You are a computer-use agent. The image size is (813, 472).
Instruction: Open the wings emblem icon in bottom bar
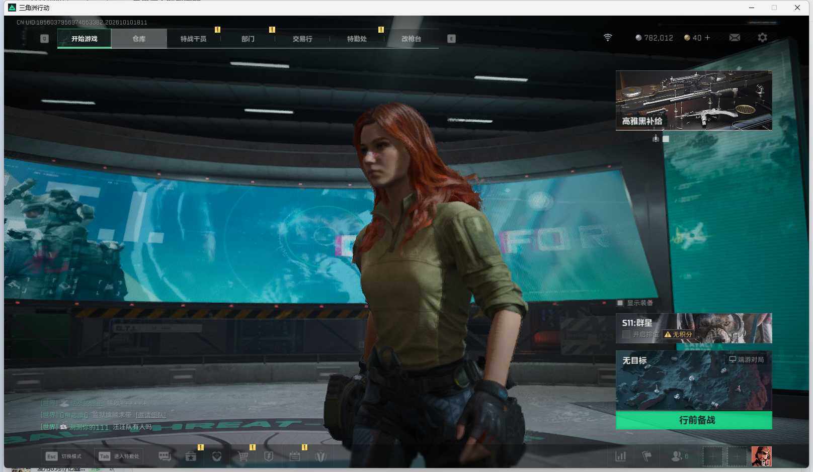pyautogui.click(x=320, y=456)
